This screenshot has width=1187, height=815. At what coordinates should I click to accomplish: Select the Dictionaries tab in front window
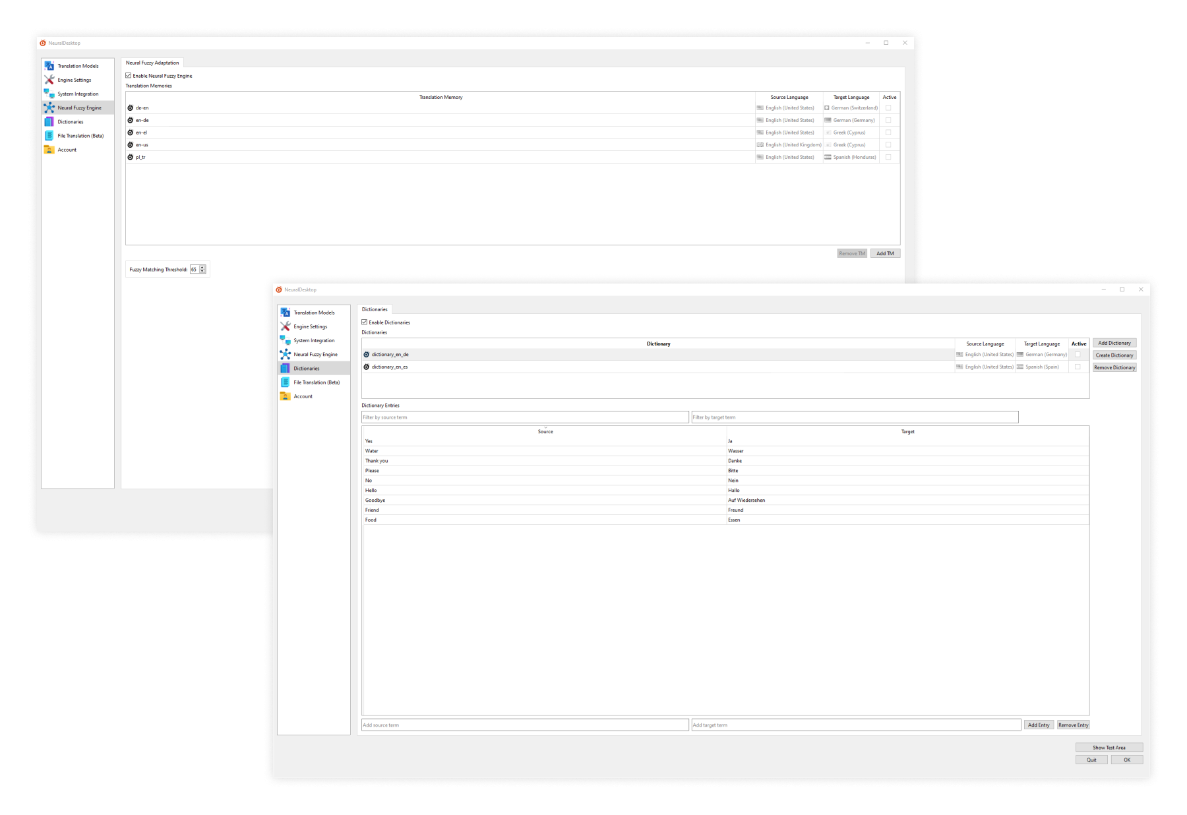tap(375, 309)
